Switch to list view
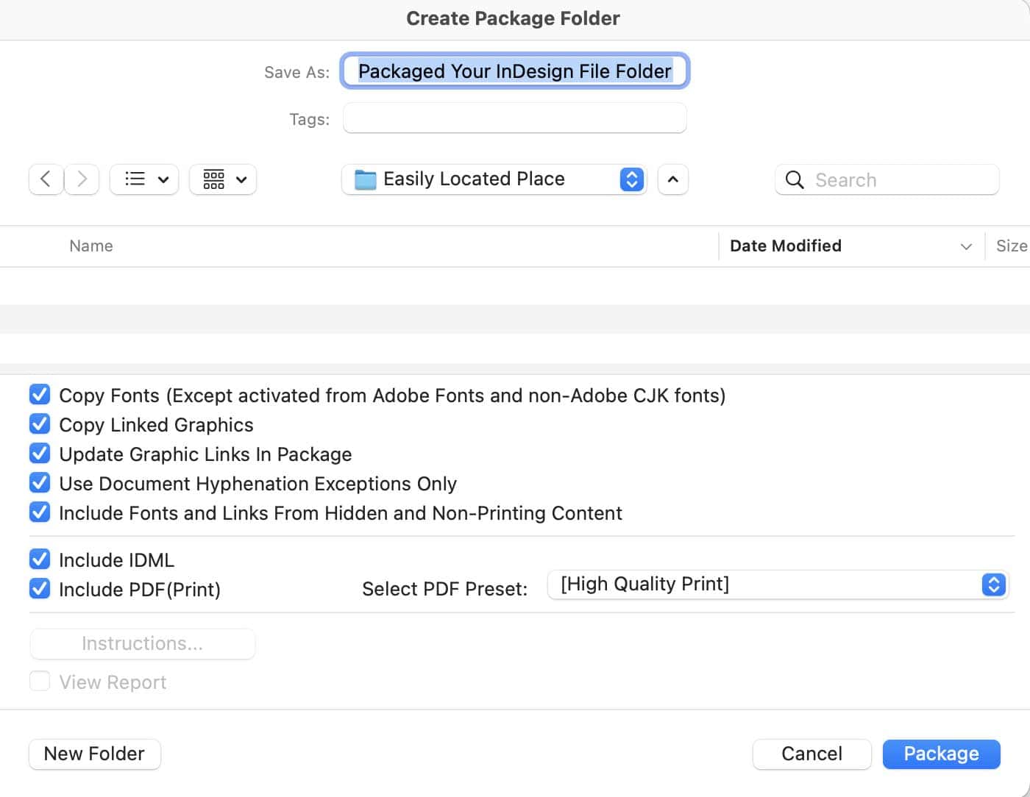This screenshot has width=1030, height=797. (x=135, y=179)
